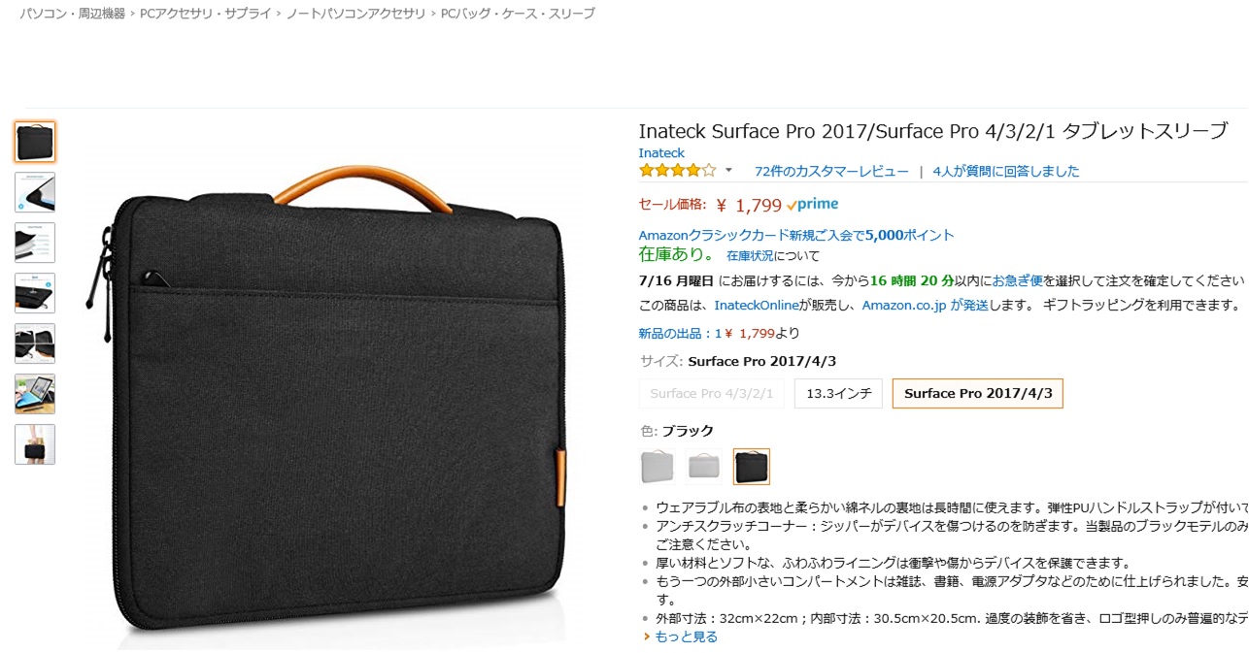
Task: Go to パソコン・周辺機器 breadcrumb category
Action: [x=73, y=14]
